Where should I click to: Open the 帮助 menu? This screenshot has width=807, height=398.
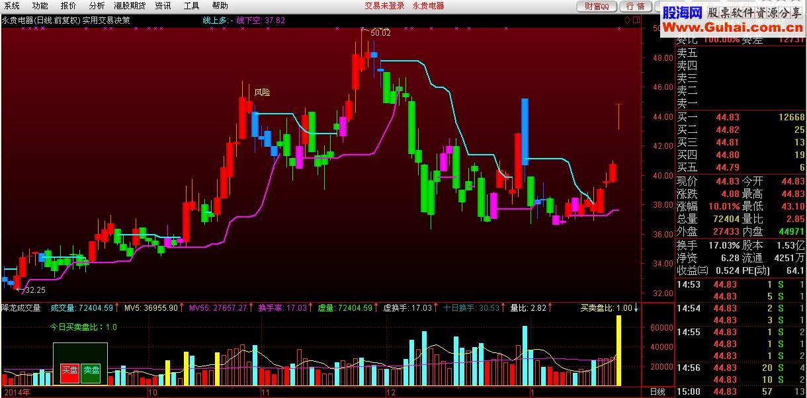tap(220, 5)
